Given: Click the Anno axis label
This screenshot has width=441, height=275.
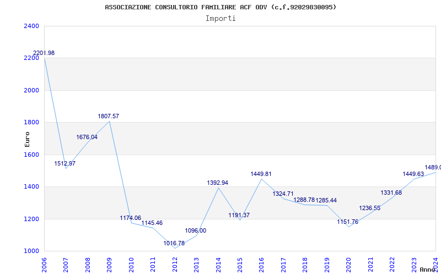Looking at the screenshot, I should 427,269.
